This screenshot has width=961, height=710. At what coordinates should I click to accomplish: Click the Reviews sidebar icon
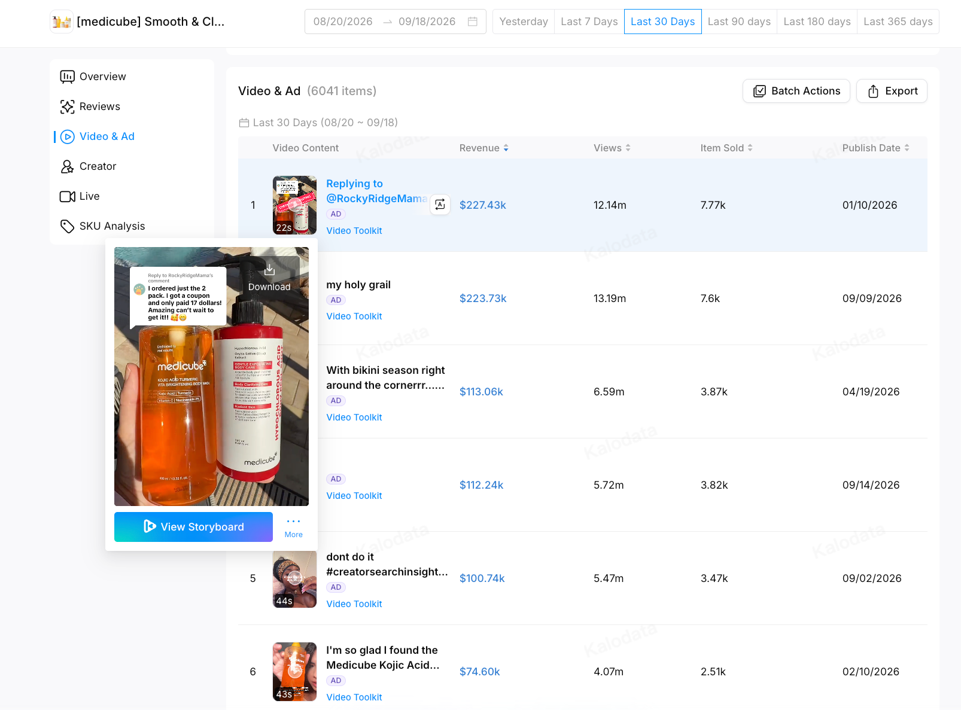(68, 106)
